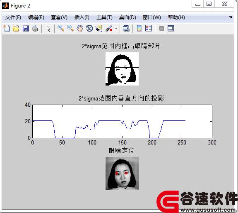Insert Colorbar using toolbar icon
This screenshot has height=213, width=238.
click(139, 28)
